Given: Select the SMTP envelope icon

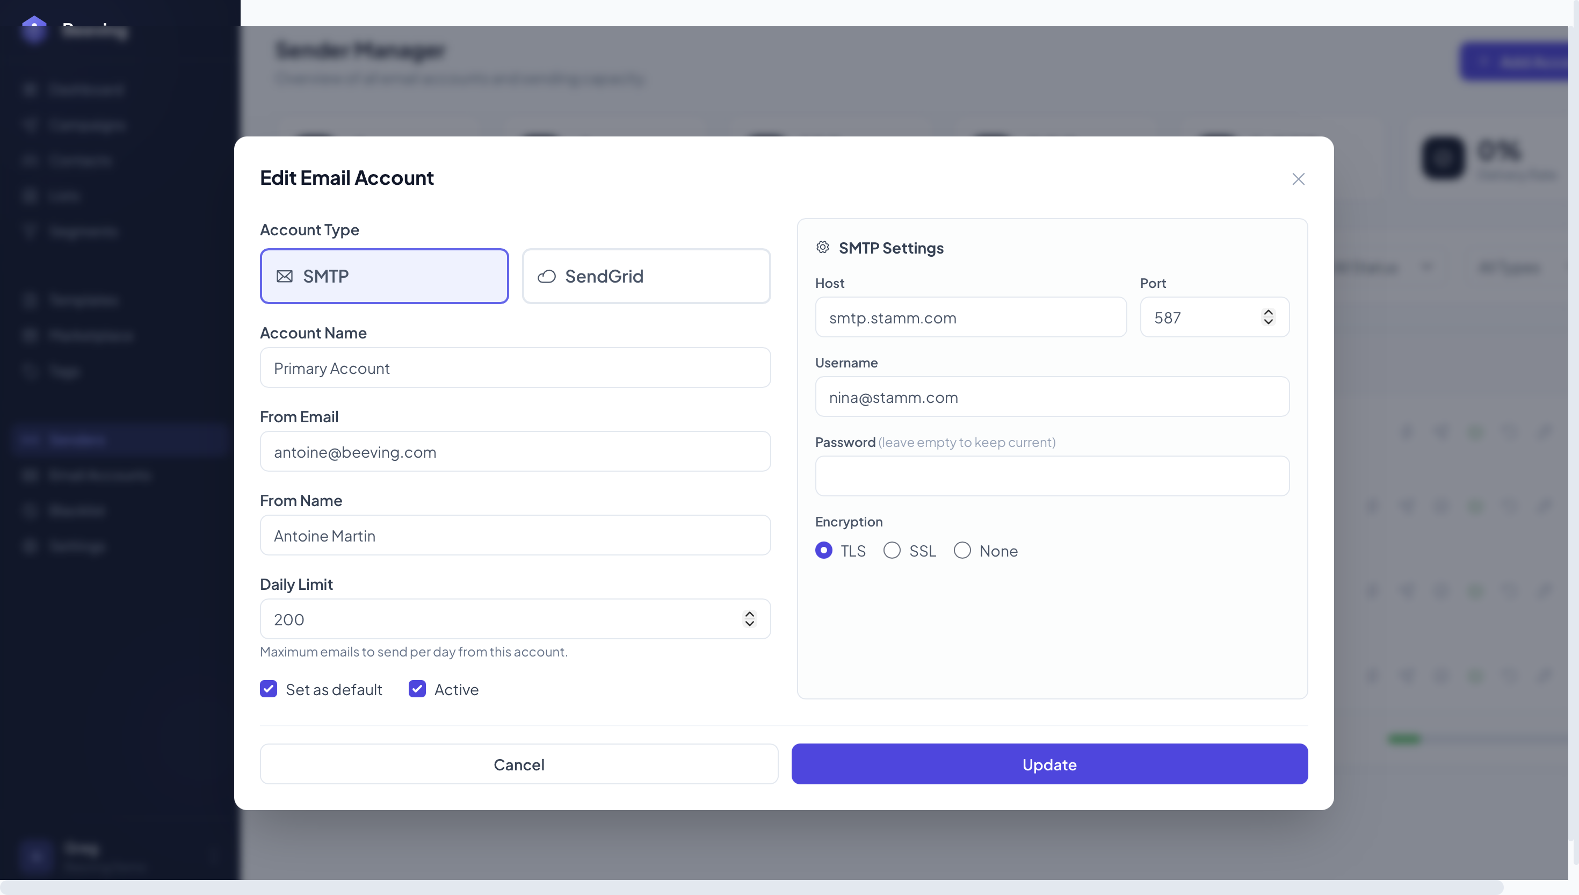Looking at the screenshot, I should click(x=285, y=276).
